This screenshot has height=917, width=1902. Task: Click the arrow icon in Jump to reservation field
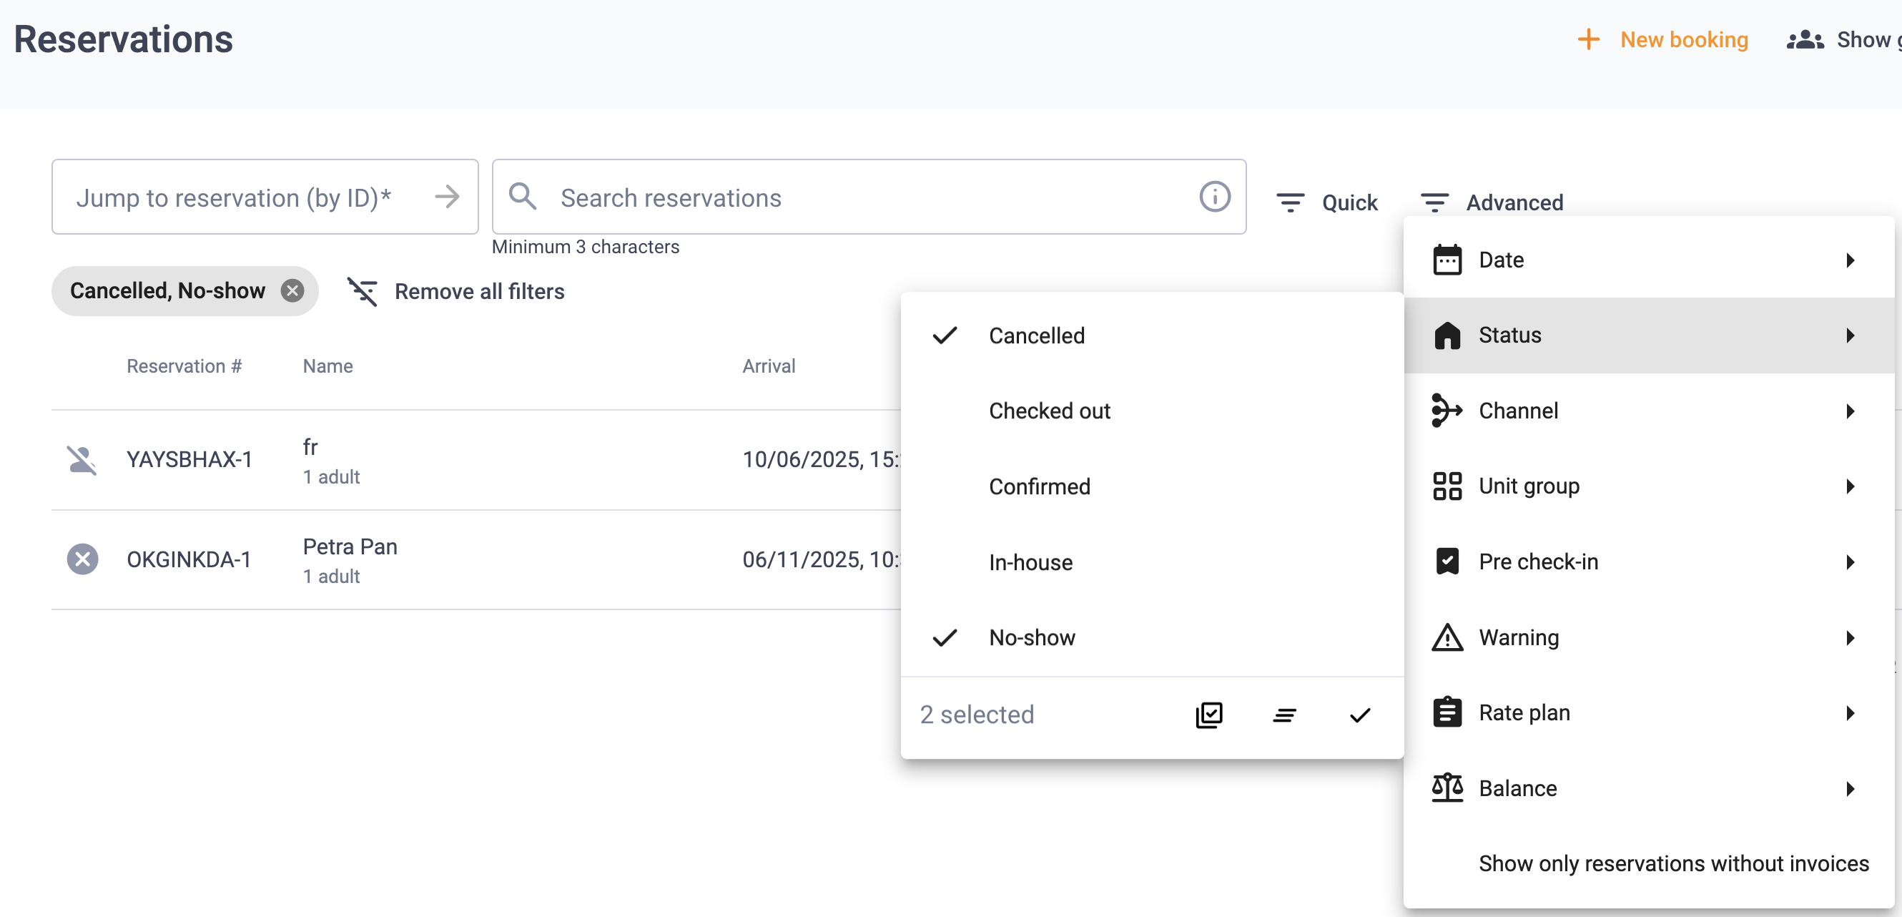coord(447,197)
